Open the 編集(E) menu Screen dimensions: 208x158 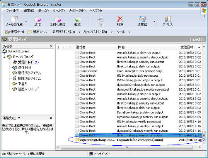click(x=29, y=10)
